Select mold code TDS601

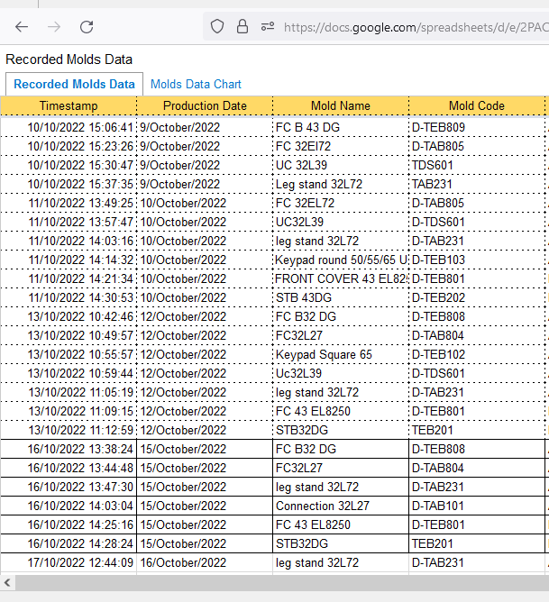477,165
